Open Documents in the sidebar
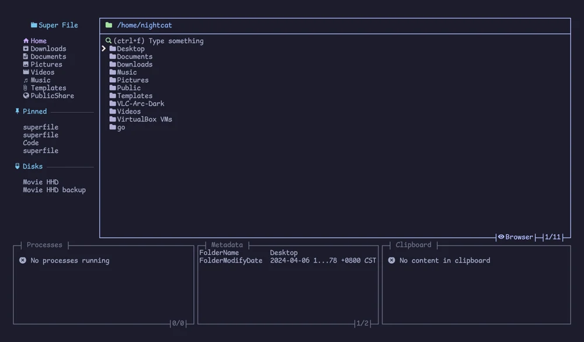The image size is (584, 342). coord(48,56)
